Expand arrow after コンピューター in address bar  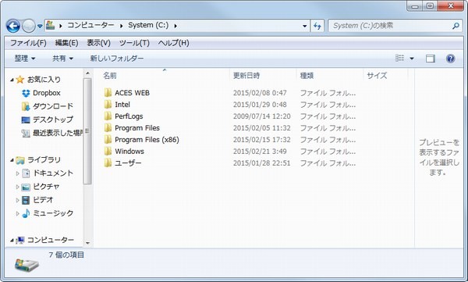[x=61, y=26]
